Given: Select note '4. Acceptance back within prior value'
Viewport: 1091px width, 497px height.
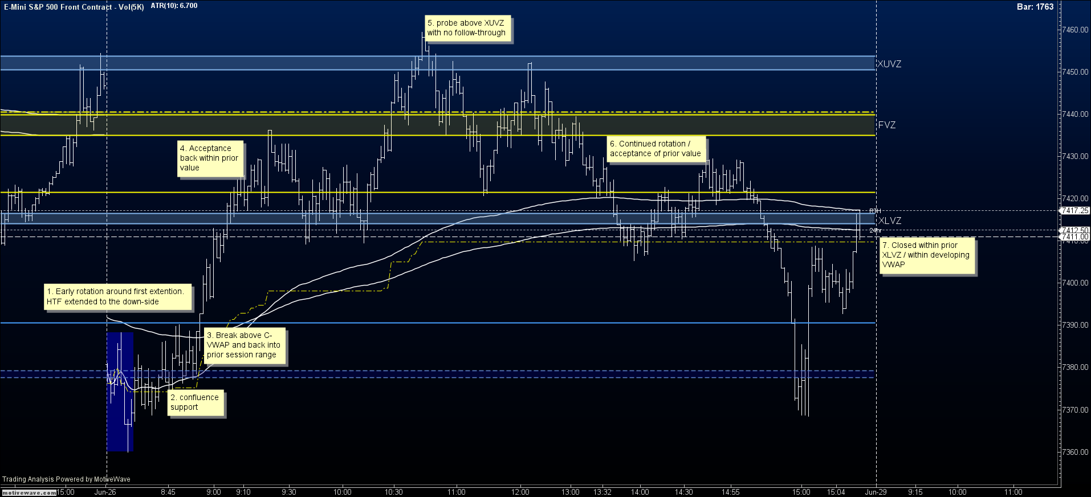Looking at the screenshot, I should click(x=211, y=158).
